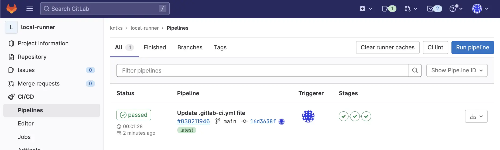This screenshot has width=500, height=150.
Task: Click the Run pipeline button
Action: [472, 47]
